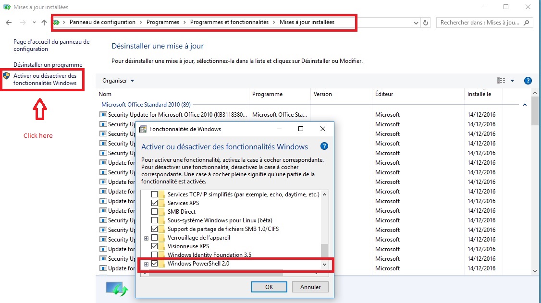Select the 14/12/2016 date in first row
Screen dimensions: 541x303
coord(481,114)
